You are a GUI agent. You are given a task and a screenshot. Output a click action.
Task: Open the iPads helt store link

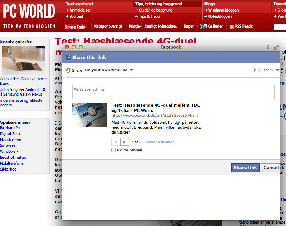pyautogui.click(x=23, y=81)
